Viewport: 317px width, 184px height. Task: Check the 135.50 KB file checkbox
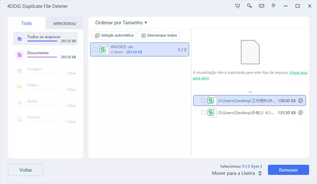[x=203, y=113]
